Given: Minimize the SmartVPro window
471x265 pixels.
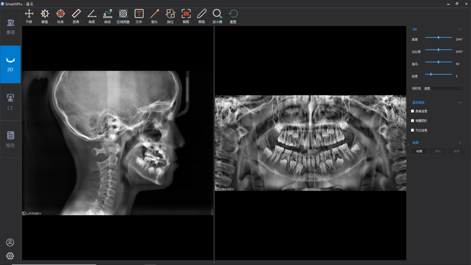Looking at the screenshot, I should 448,4.
